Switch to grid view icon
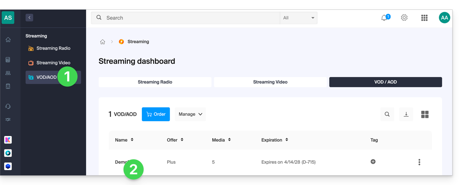The height and width of the screenshot is (185, 462). [x=425, y=114]
